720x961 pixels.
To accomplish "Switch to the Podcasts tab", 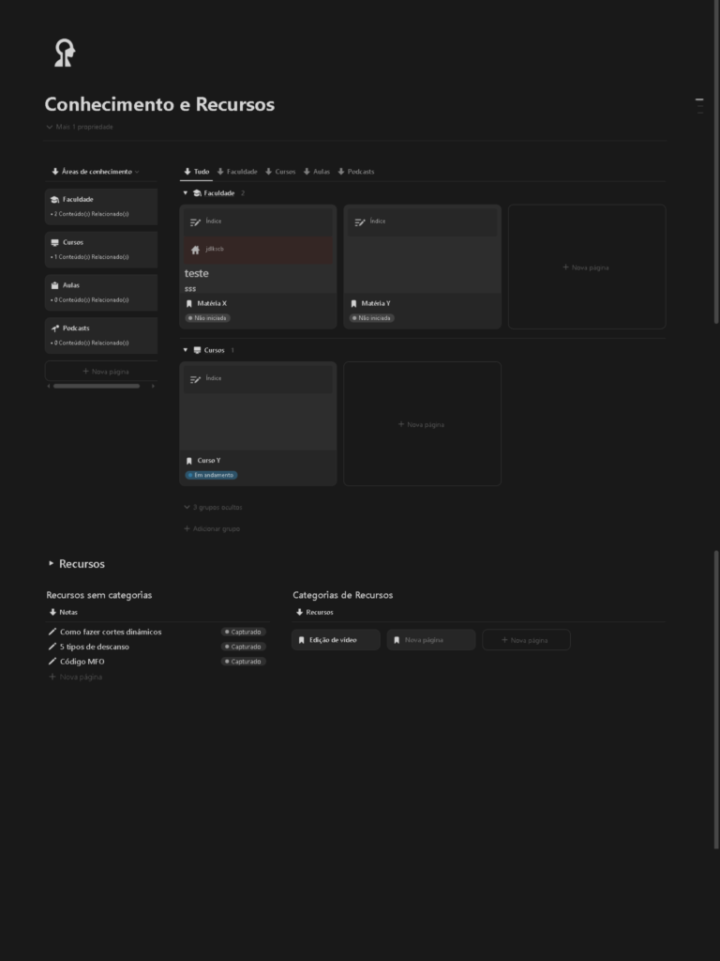I will pos(356,172).
